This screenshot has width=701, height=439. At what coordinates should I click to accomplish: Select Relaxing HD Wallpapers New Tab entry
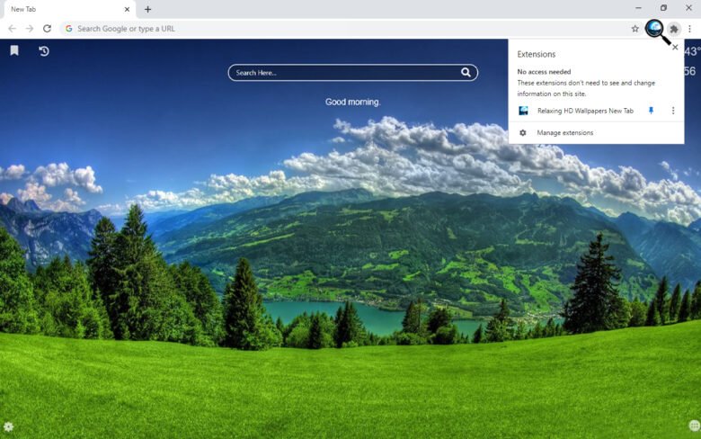point(584,111)
